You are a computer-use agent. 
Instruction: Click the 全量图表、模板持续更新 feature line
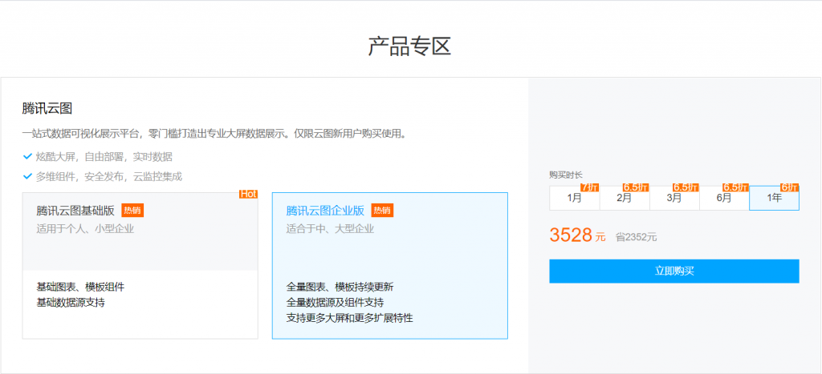pos(340,287)
